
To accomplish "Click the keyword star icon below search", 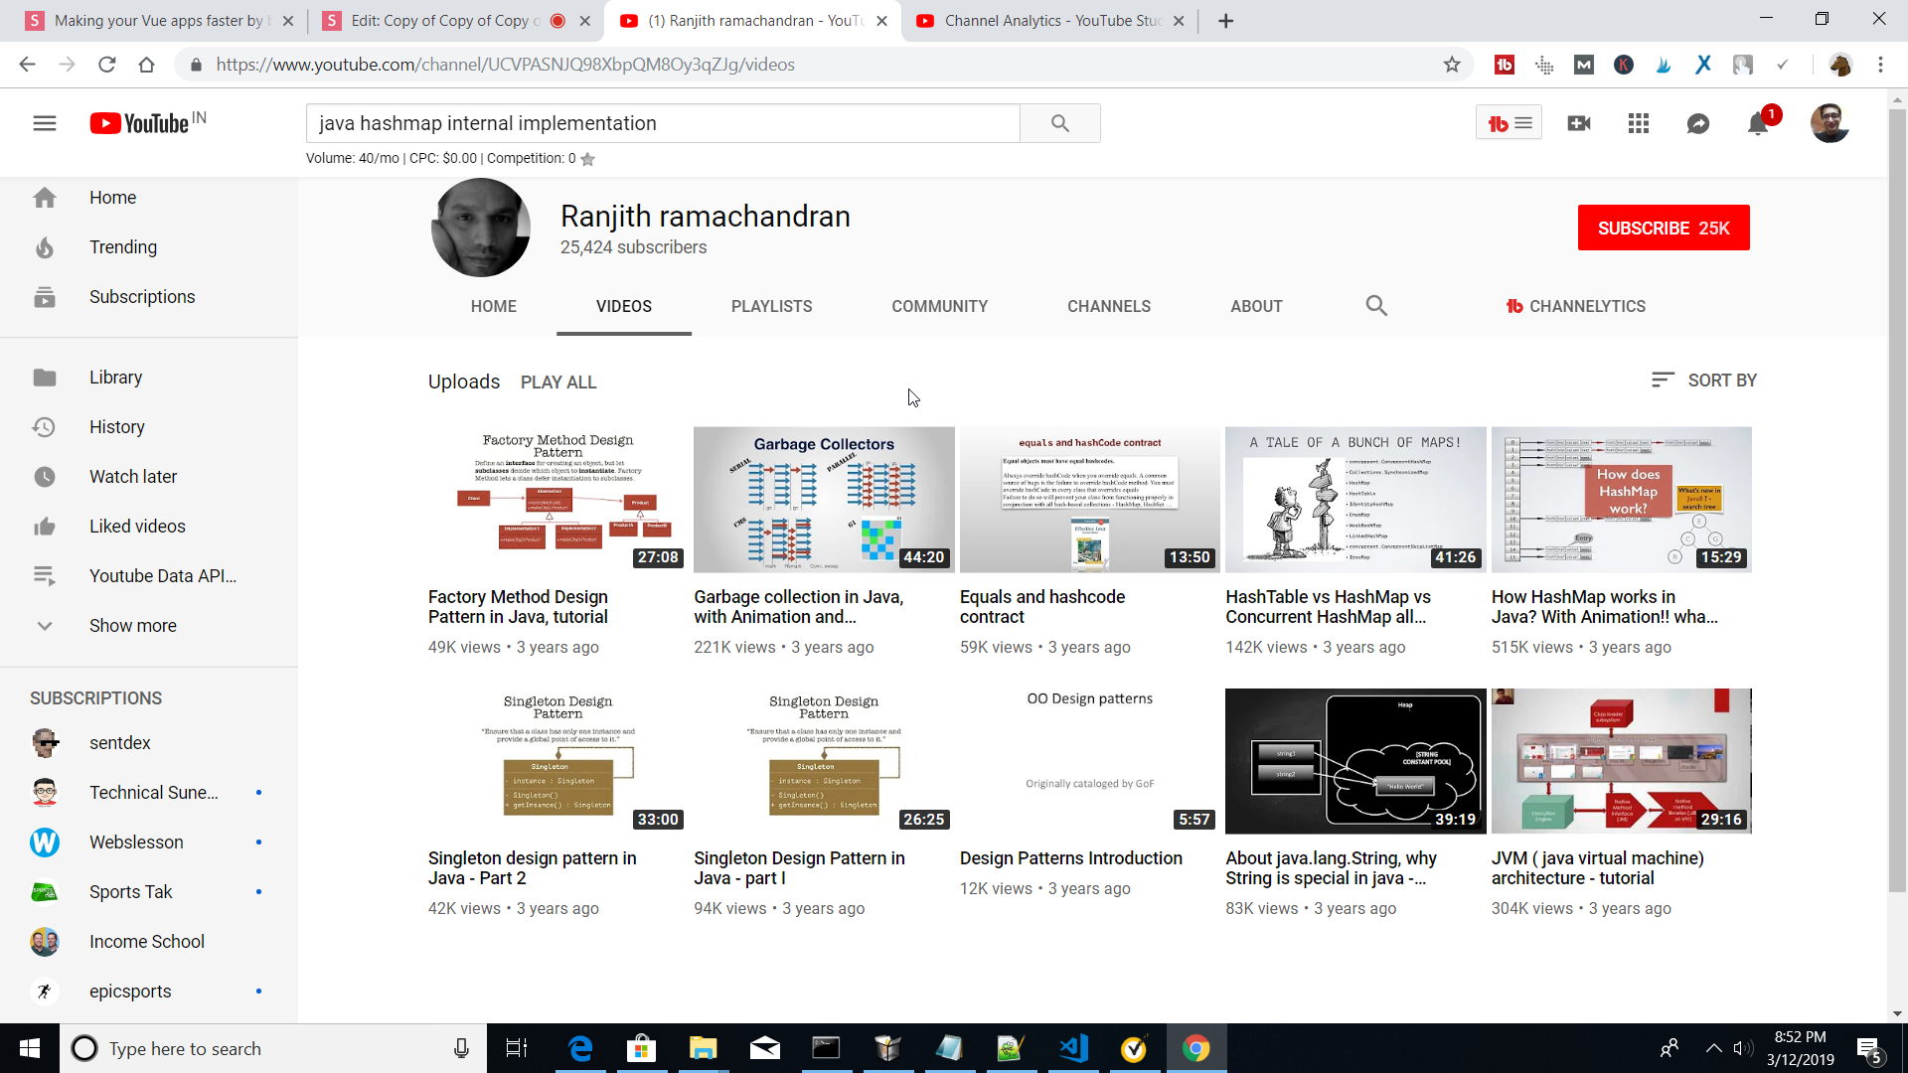I will tap(587, 159).
